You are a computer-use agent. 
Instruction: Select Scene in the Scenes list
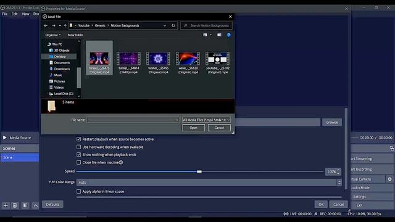pos(20,157)
